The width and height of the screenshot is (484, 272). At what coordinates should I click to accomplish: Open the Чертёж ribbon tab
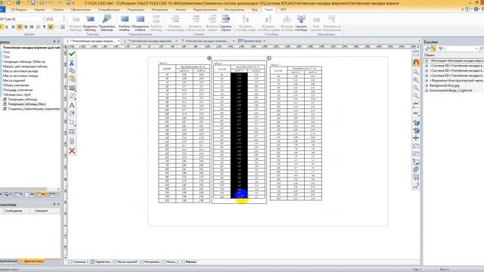[40, 10]
